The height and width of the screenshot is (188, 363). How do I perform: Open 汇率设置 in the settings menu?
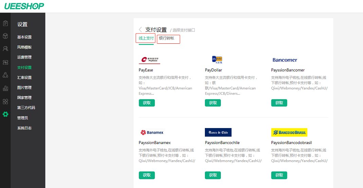pos(24,78)
